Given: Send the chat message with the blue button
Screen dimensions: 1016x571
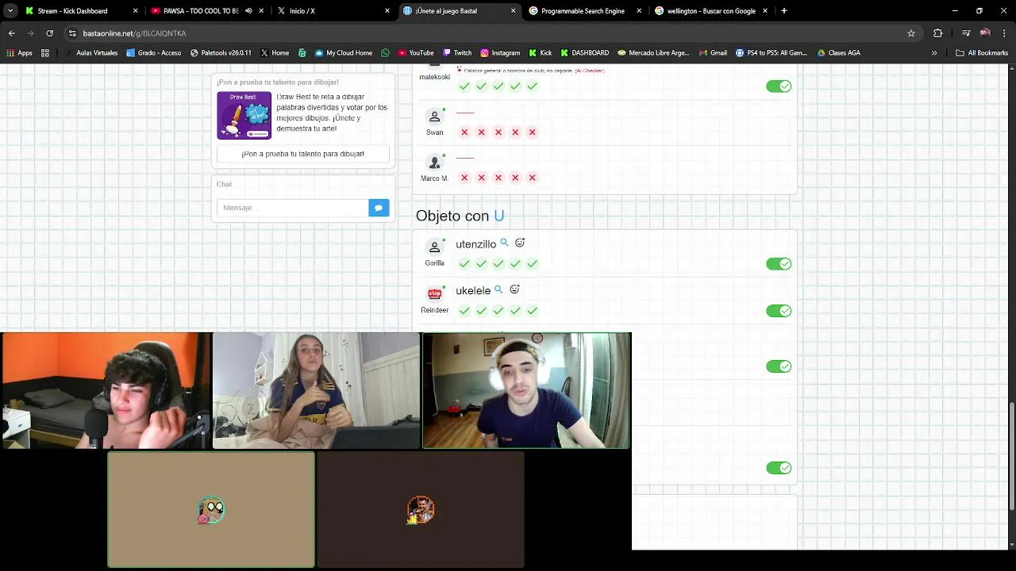Looking at the screenshot, I should (x=379, y=208).
